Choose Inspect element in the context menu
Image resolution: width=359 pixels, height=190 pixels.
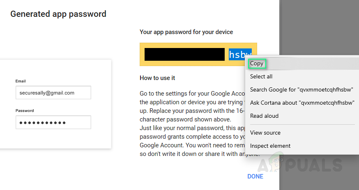(x=270, y=146)
